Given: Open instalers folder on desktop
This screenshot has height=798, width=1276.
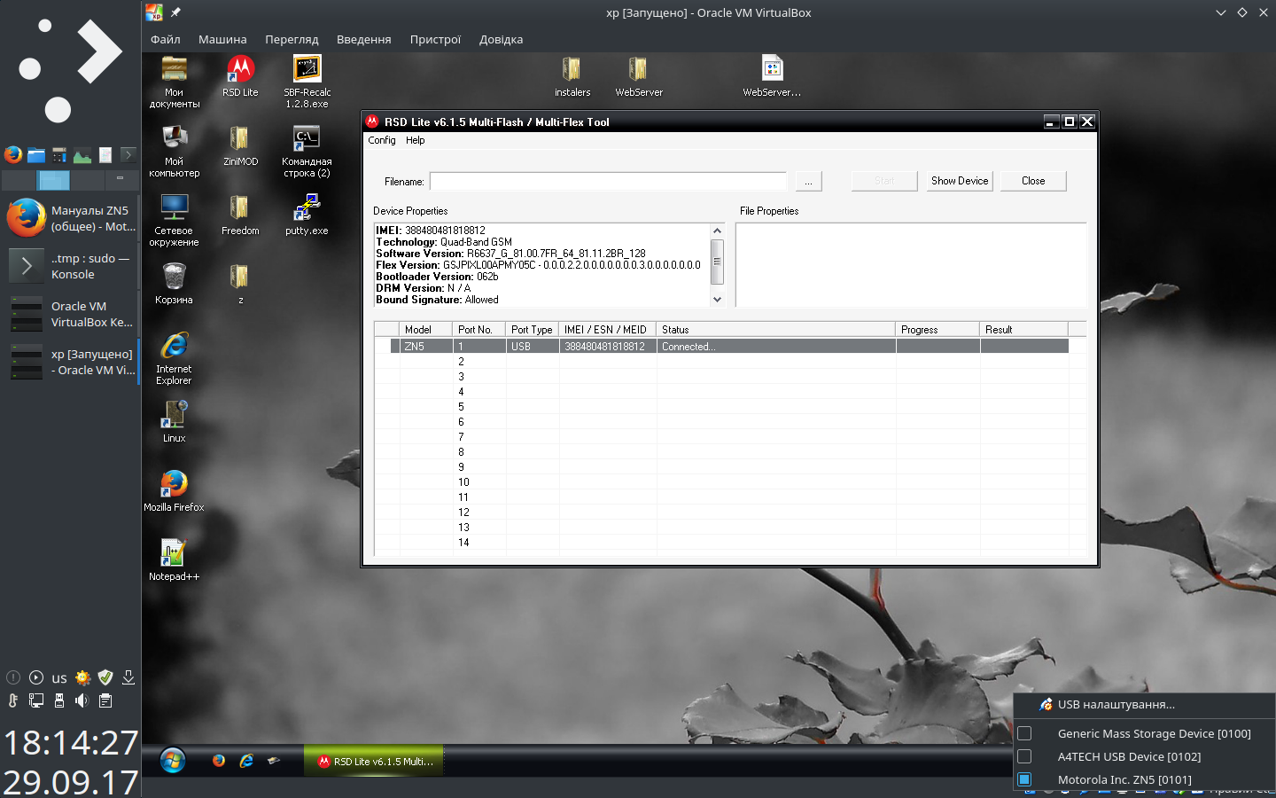Looking at the screenshot, I should pos(572,76).
